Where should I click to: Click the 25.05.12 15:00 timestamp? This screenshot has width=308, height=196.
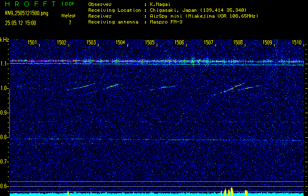(x=21, y=23)
